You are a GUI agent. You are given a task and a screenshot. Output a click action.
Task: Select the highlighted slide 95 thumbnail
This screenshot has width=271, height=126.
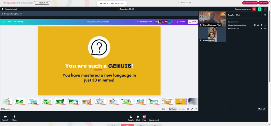pos(181,101)
